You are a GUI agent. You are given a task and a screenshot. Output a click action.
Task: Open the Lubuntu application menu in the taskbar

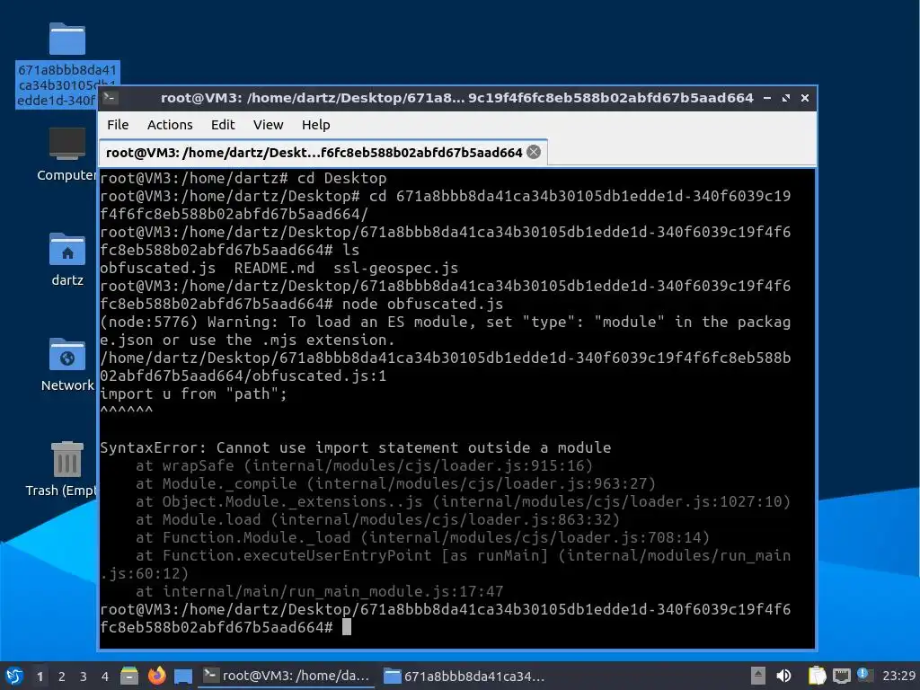pyautogui.click(x=14, y=676)
